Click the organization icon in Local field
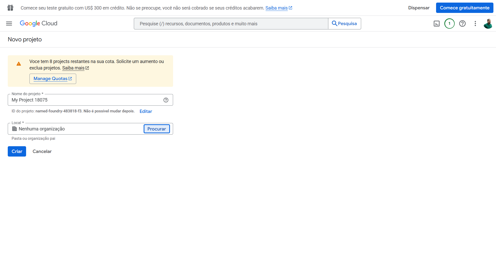The width and height of the screenshot is (496, 279). point(14,129)
